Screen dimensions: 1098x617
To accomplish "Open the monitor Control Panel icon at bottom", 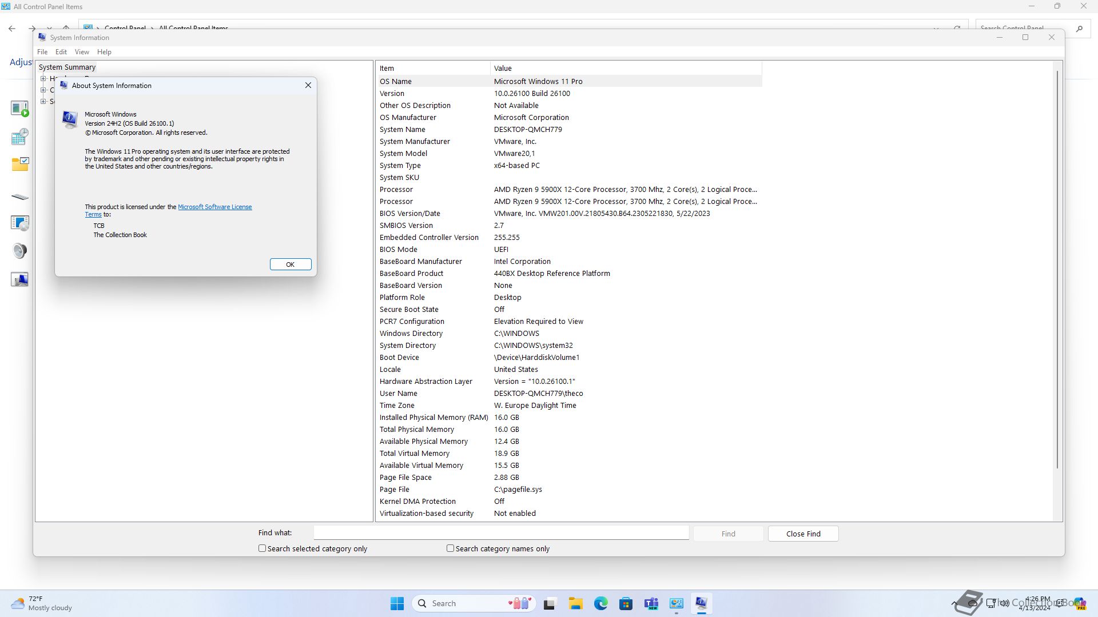I will 20,279.
